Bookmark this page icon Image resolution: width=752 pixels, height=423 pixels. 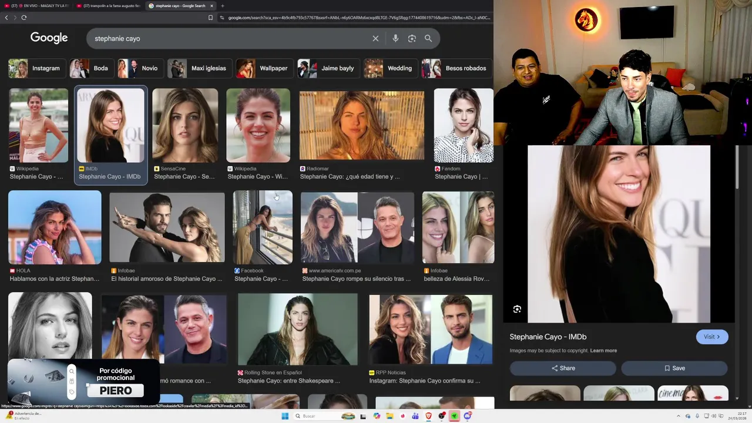[x=210, y=18]
